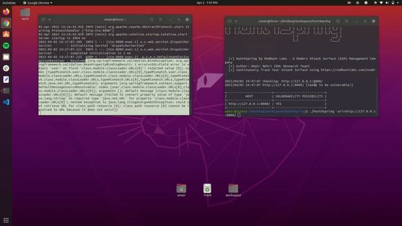The width and height of the screenshot is (402, 226).
Task: Open the system menu arrow in the top bar
Action: coord(398,3)
